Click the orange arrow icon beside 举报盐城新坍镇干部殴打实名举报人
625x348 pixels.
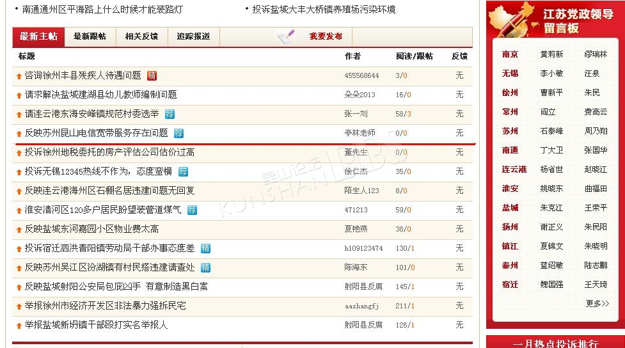(19, 326)
